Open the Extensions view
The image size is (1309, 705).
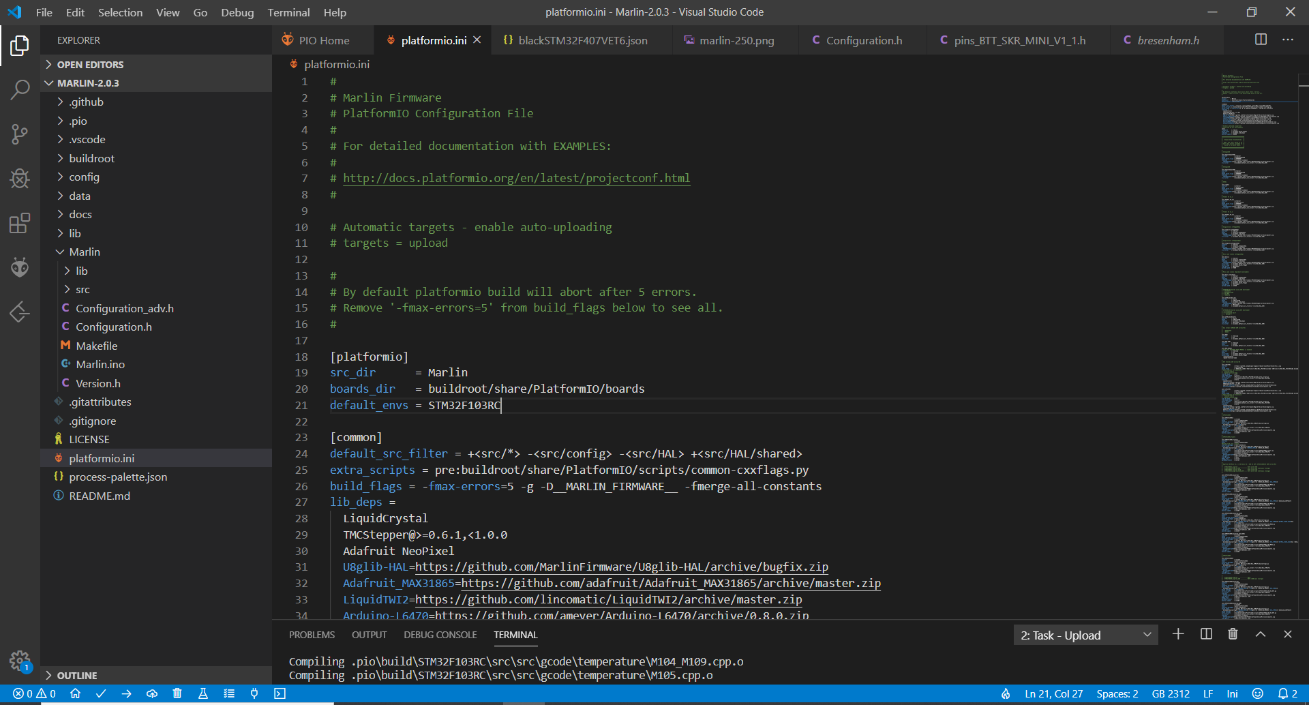tap(20, 223)
